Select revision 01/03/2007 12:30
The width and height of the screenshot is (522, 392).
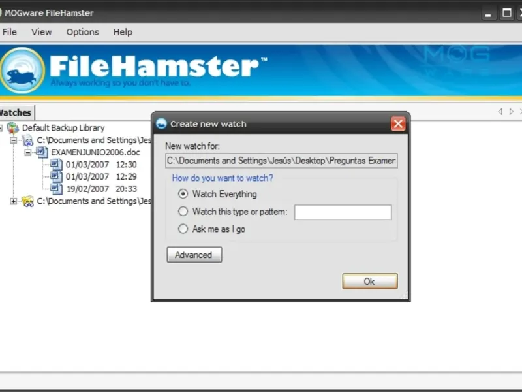(x=101, y=165)
